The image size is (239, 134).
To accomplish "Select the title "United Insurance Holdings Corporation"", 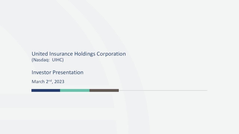I will pyautogui.click(x=79, y=54).
